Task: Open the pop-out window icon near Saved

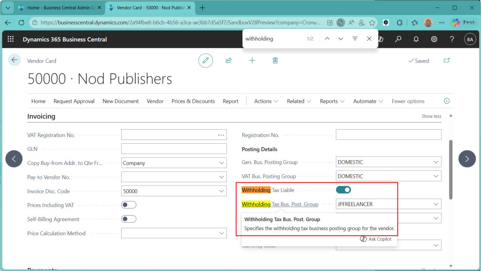Action: [447, 61]
